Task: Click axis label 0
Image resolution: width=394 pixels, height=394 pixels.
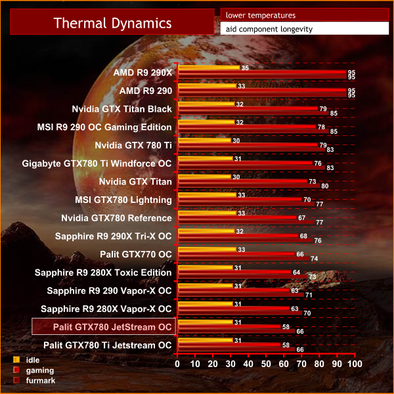Action: (x=177, y=364)
